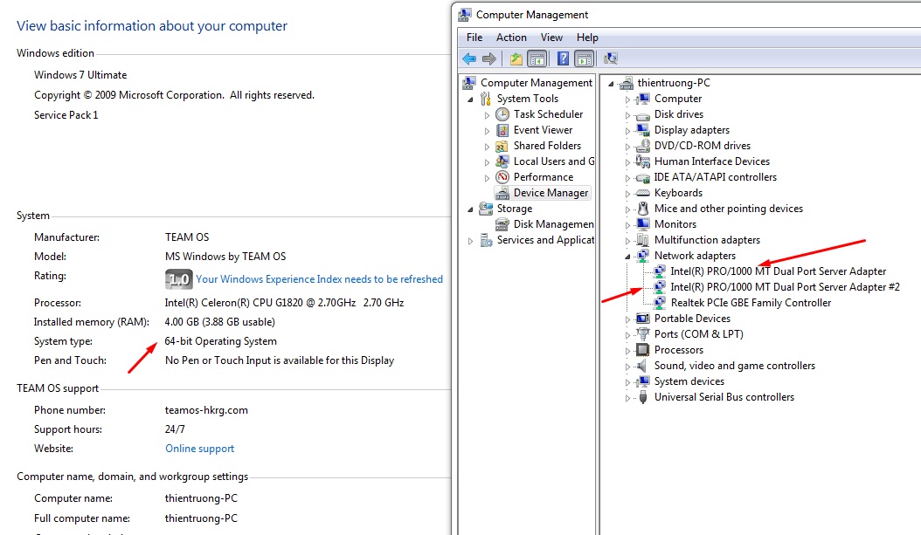Select first Intel PRO/1000 MT Dual Port Adapter

click(779, 271)
